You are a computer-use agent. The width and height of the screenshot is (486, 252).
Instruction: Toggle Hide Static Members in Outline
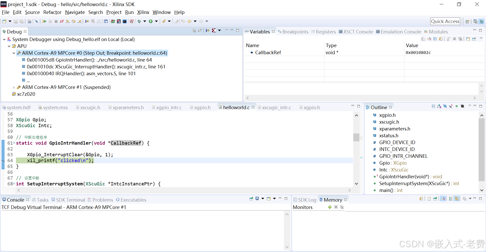(x=451, y=106)
